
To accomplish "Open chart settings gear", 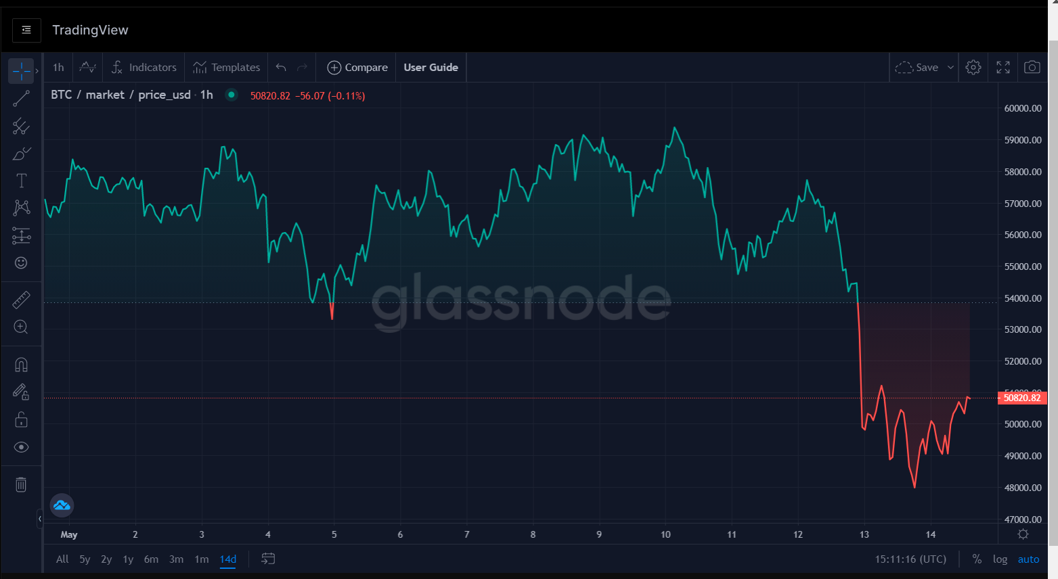I will click(x=973, y=68).
